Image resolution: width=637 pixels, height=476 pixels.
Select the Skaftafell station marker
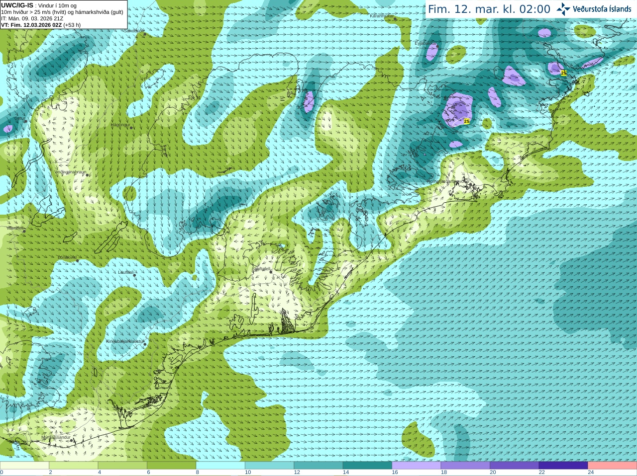(271, 272)
